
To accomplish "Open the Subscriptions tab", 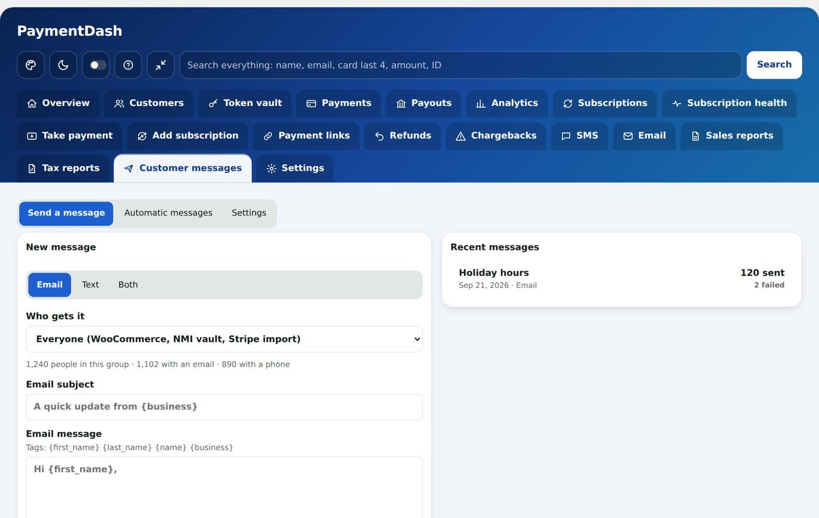I will [605, 103].
